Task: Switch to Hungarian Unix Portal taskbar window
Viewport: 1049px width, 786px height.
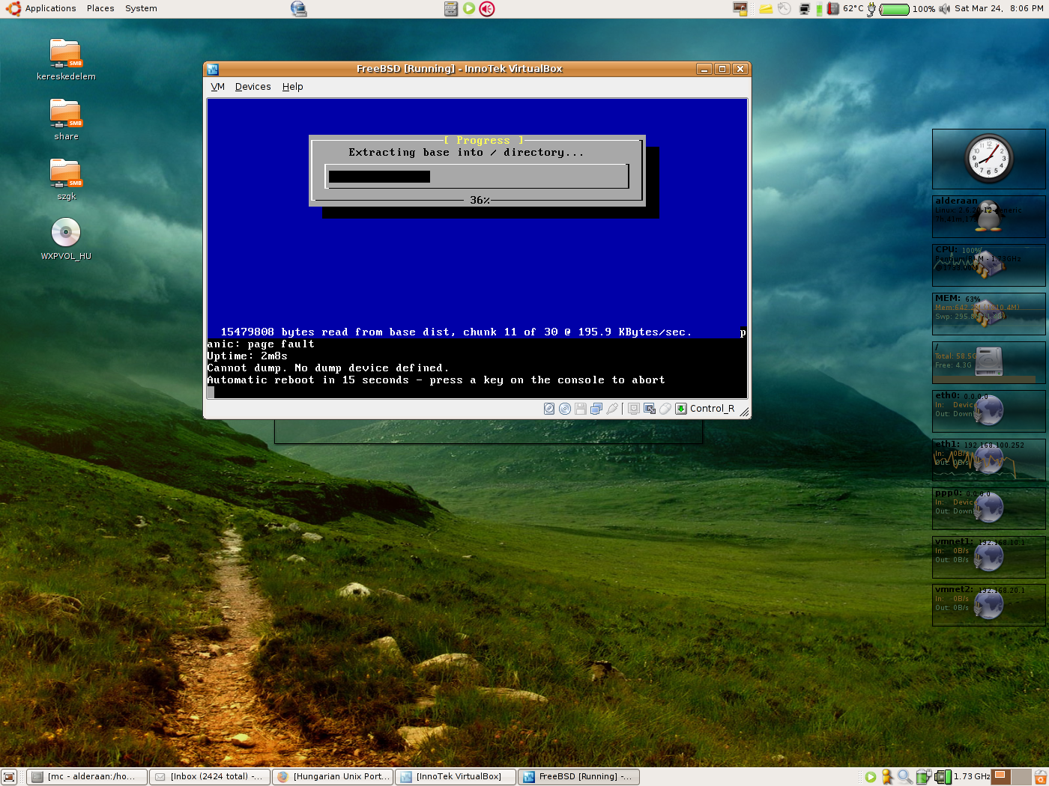Action: 333,777
